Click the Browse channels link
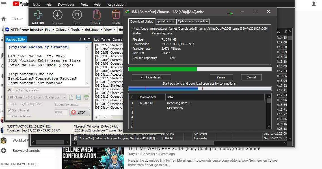The height and width of the screenshot is (169, 322). pos(26,151)
